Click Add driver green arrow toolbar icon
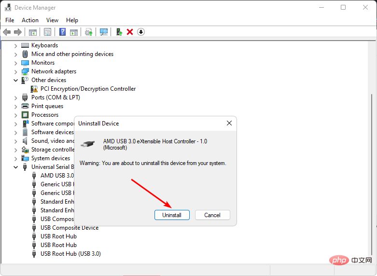This screenshot has width=377, height=276. pos(119,32)
